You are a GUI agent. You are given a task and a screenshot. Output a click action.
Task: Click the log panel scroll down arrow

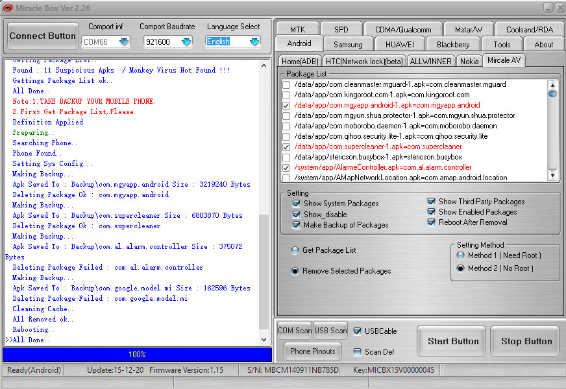[264, 340]
